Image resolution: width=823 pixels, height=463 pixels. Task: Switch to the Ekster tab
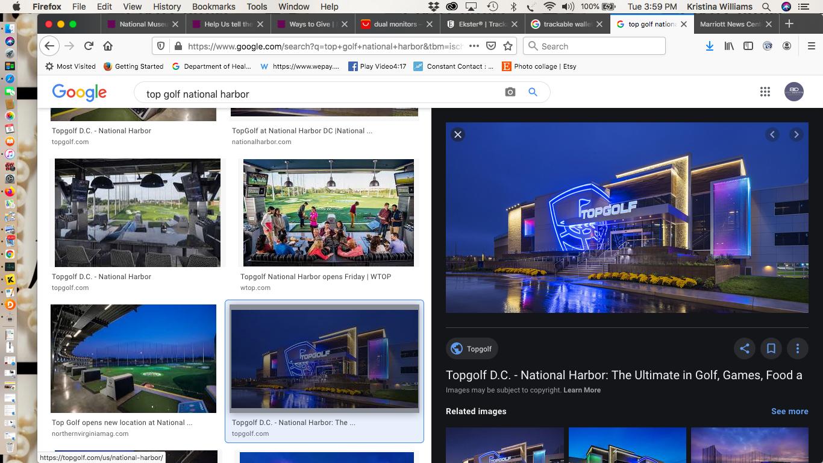point(481,24)
